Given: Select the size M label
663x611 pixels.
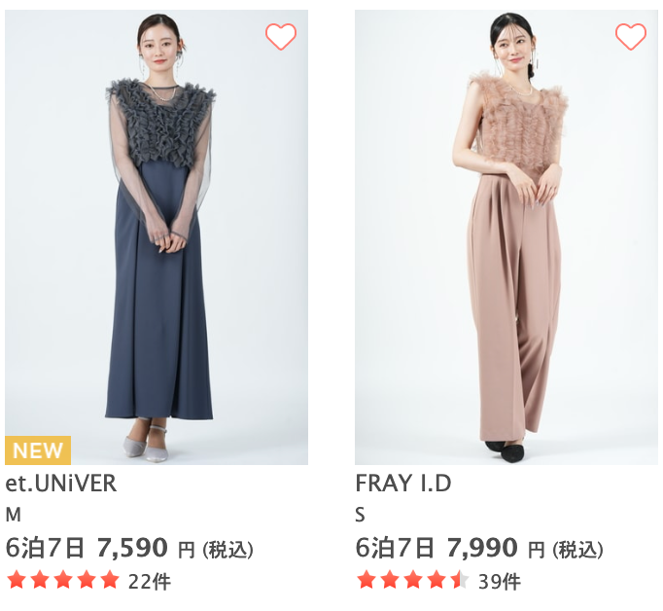Looking at the screenshot, I should [x=13, y=515].
